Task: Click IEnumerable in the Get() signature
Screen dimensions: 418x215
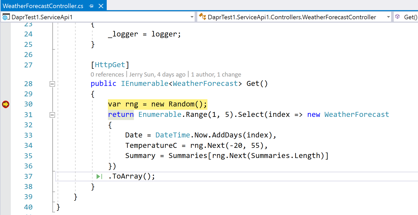Action: click(x=145, y=84)
